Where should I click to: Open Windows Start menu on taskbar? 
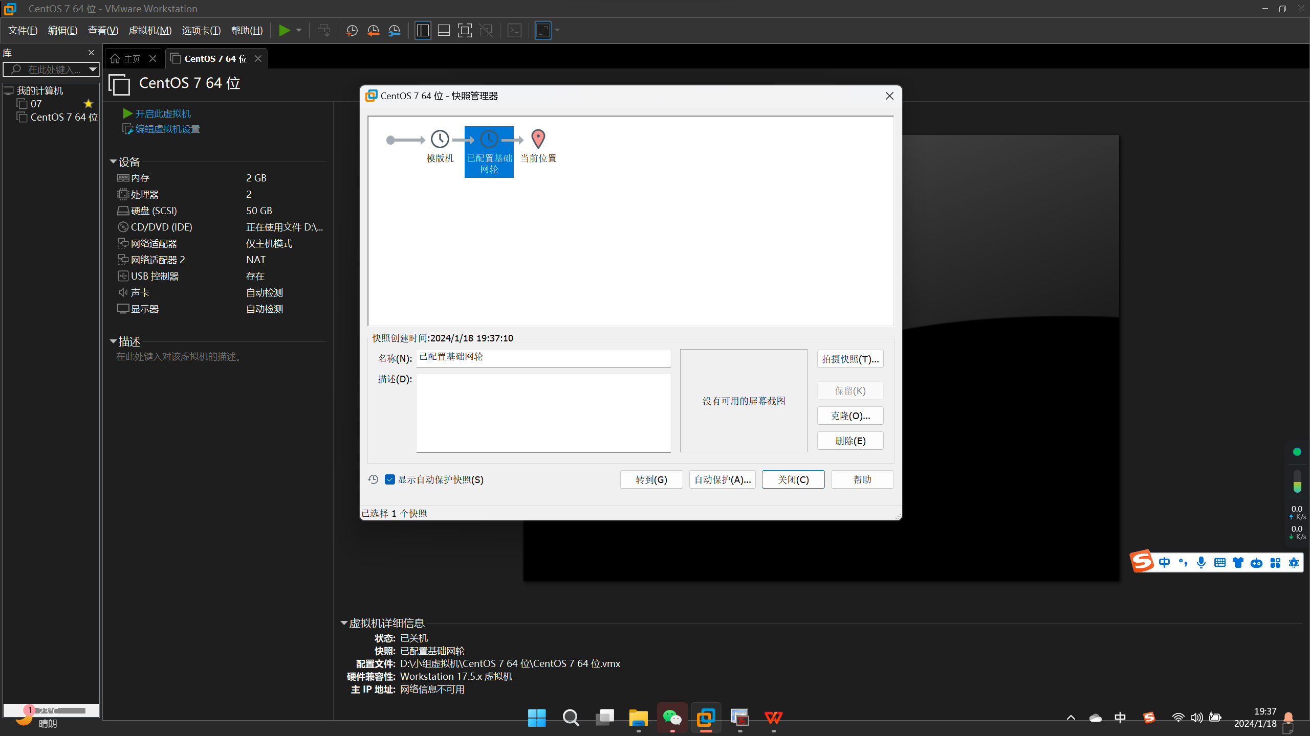tap(537, 718)
